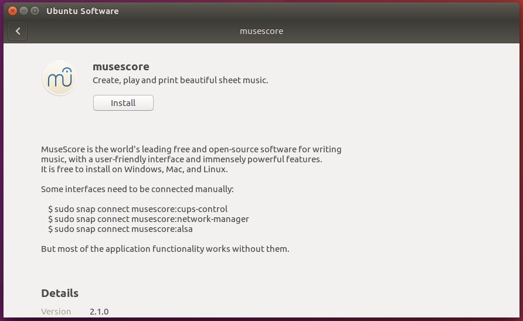
Task: Click the version value 2.1.0
Action: [99, 311]
